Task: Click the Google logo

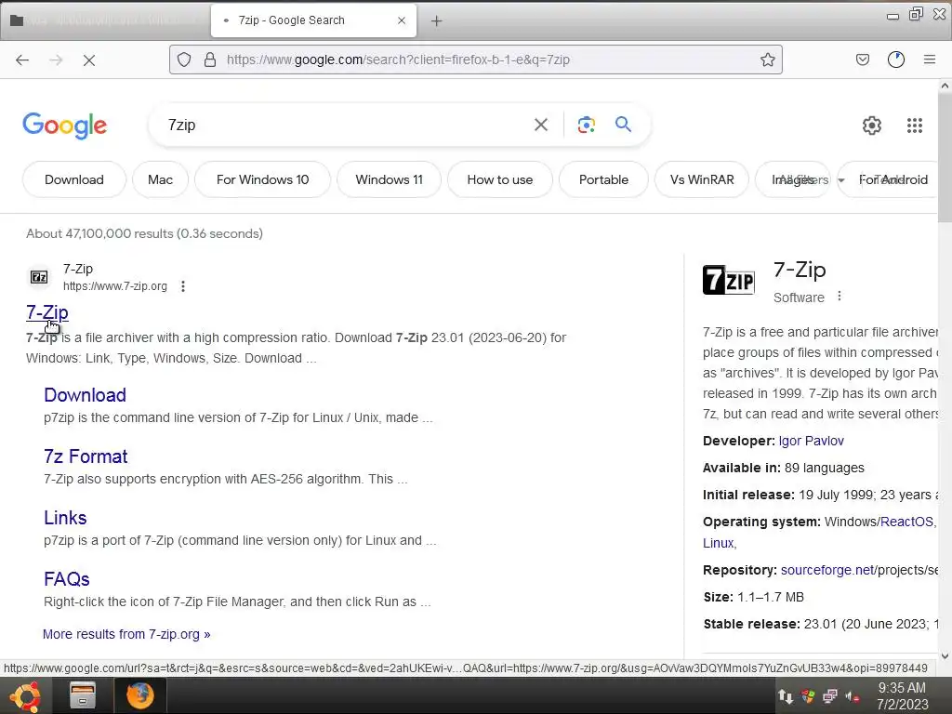Action: pyautogui.click(x=65, y=126)
